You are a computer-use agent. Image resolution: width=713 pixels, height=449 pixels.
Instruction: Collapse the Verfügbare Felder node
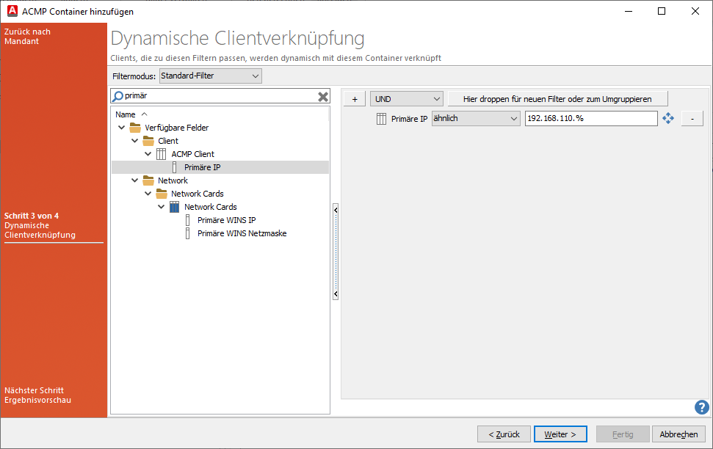click(121, 127)
